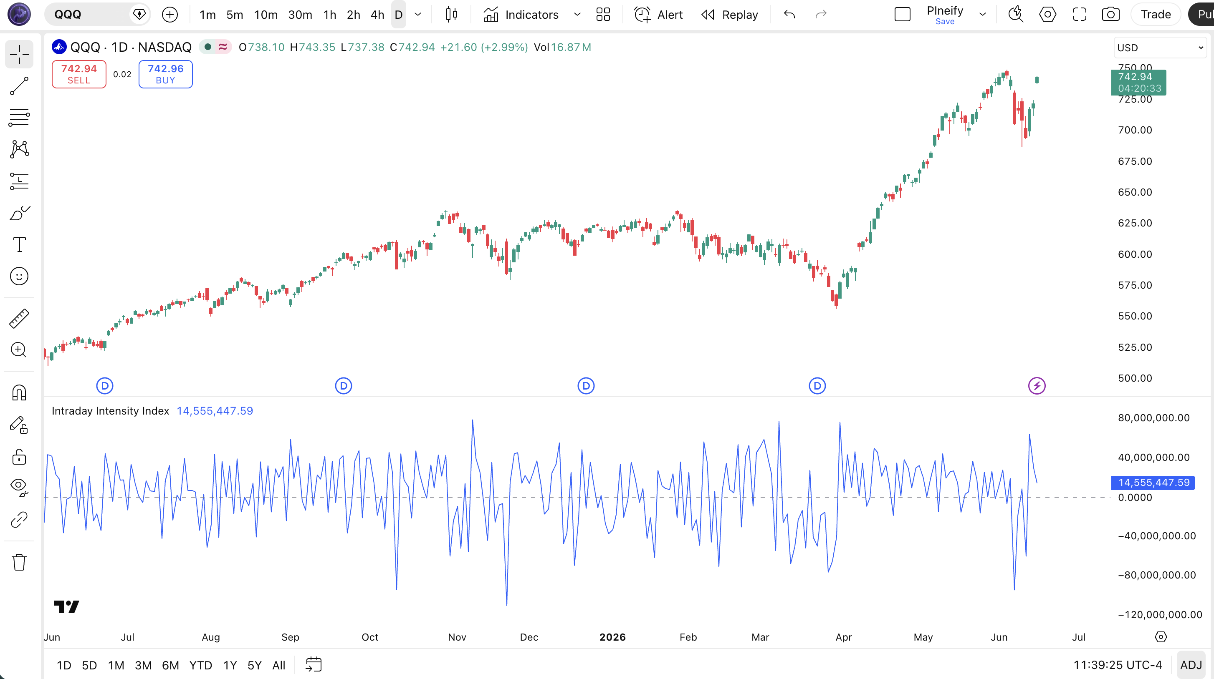The height and width of the screenshot is (679, 1214).
Task: Toggle stay in drawing mode
Action: tap(19, 425)
